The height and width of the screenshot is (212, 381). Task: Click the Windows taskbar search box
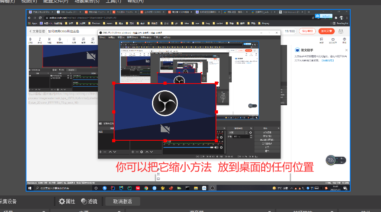tap(63, 188)
